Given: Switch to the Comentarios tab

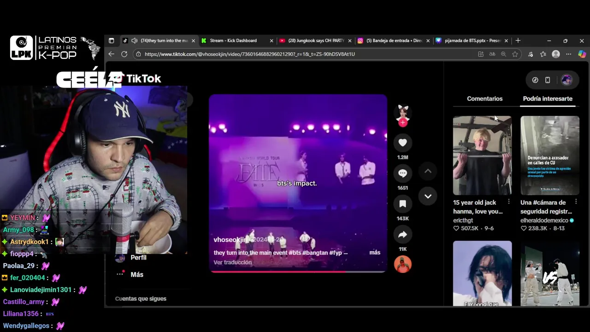Looking at the screenshot, I should [x=484, y=99].
